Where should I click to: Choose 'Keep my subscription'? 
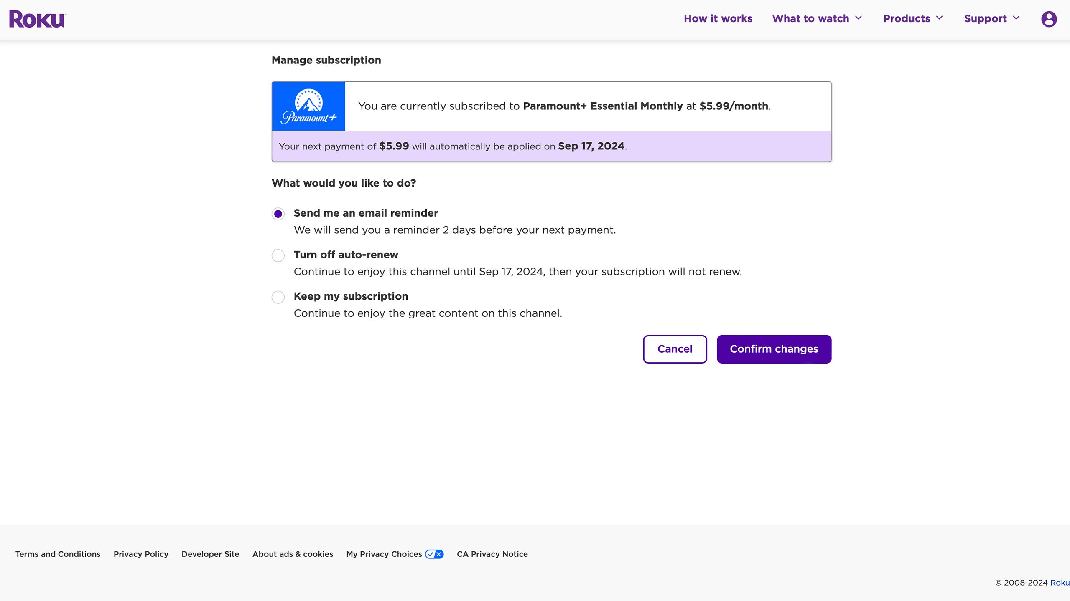[x=278, y=297]
